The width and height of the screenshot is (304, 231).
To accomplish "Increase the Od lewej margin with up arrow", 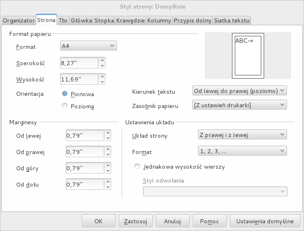I will 108,132.
